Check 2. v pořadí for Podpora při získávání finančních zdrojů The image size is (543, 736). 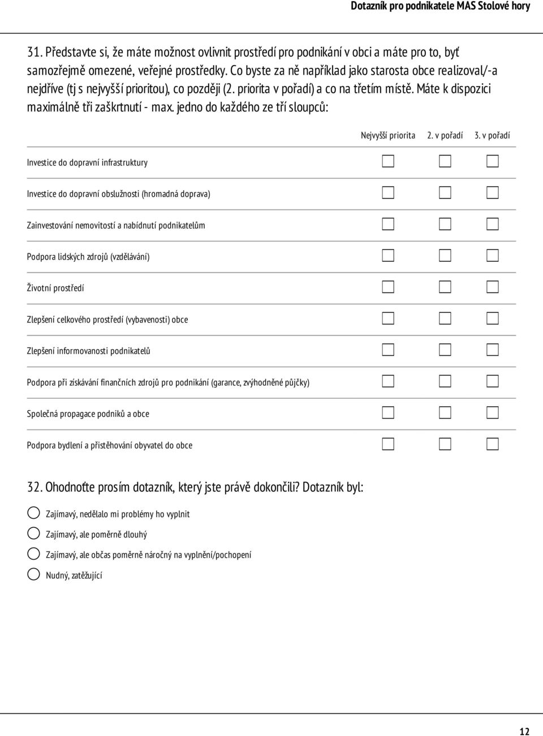click(x=445, y=381)
